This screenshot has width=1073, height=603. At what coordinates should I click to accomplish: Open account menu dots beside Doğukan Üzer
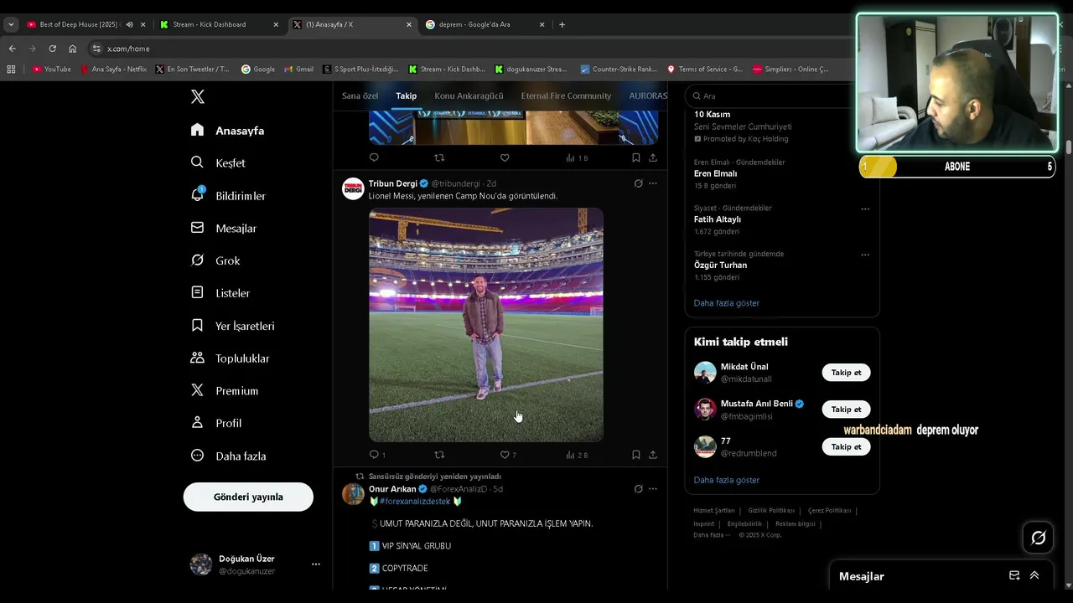[316, 564]
